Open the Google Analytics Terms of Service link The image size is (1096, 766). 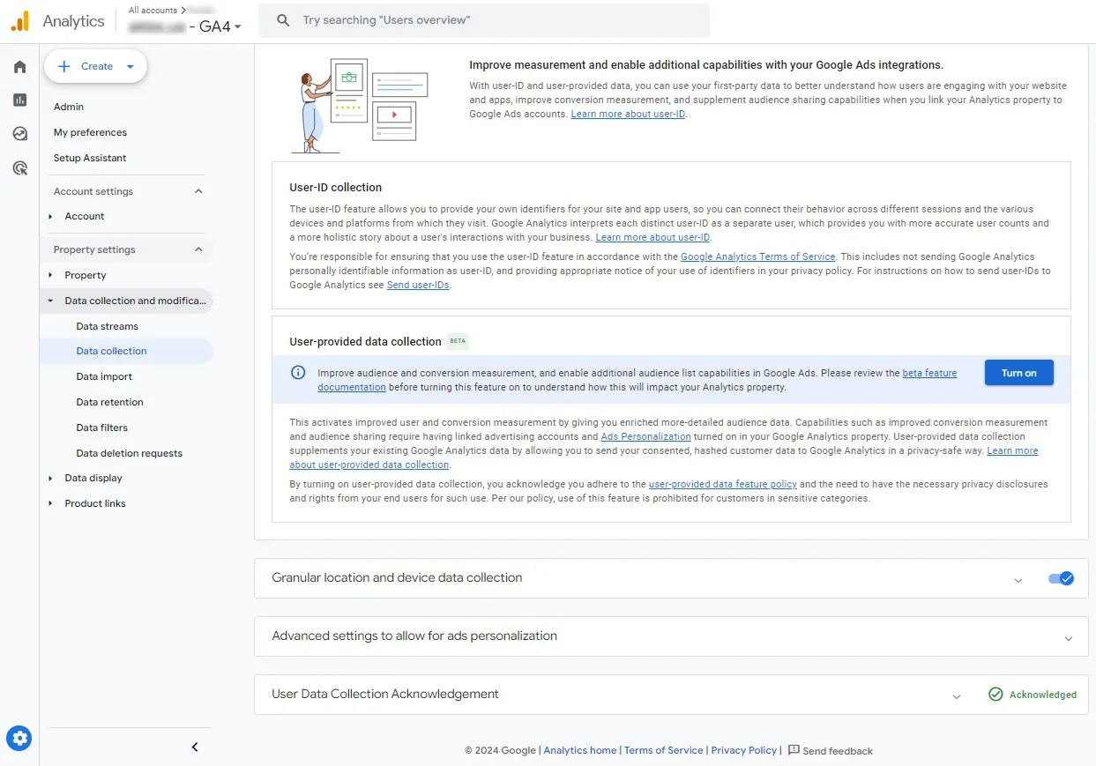757,257
